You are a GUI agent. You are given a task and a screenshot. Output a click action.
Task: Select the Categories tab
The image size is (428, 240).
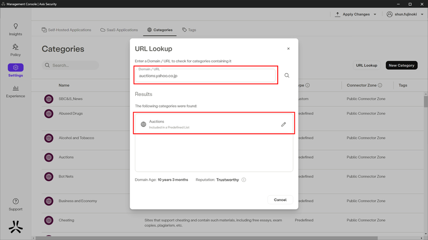159,30
